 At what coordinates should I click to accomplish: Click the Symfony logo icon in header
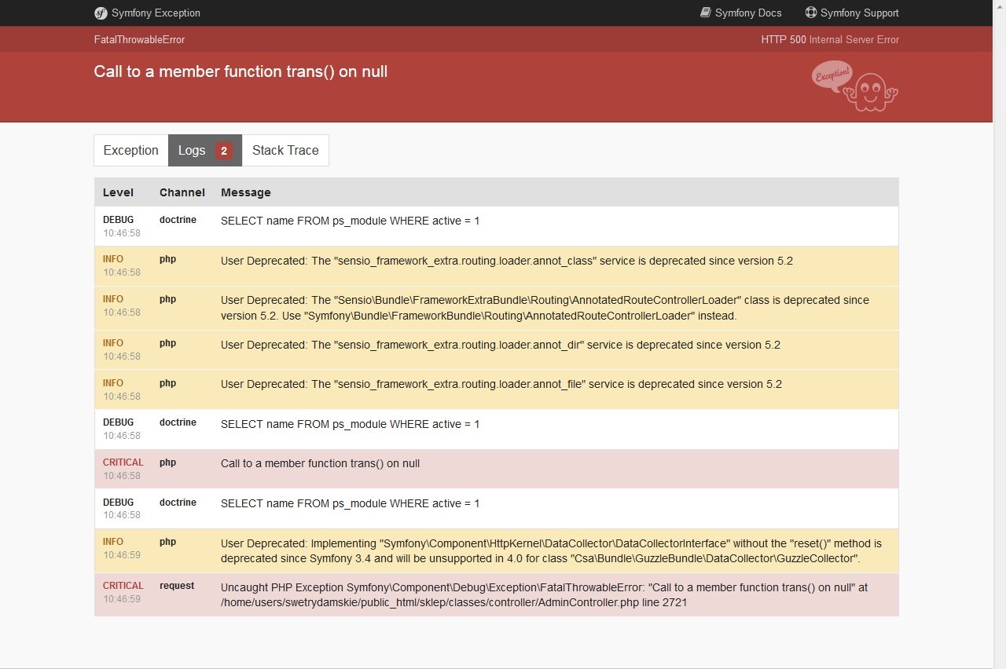click(101, 13)
